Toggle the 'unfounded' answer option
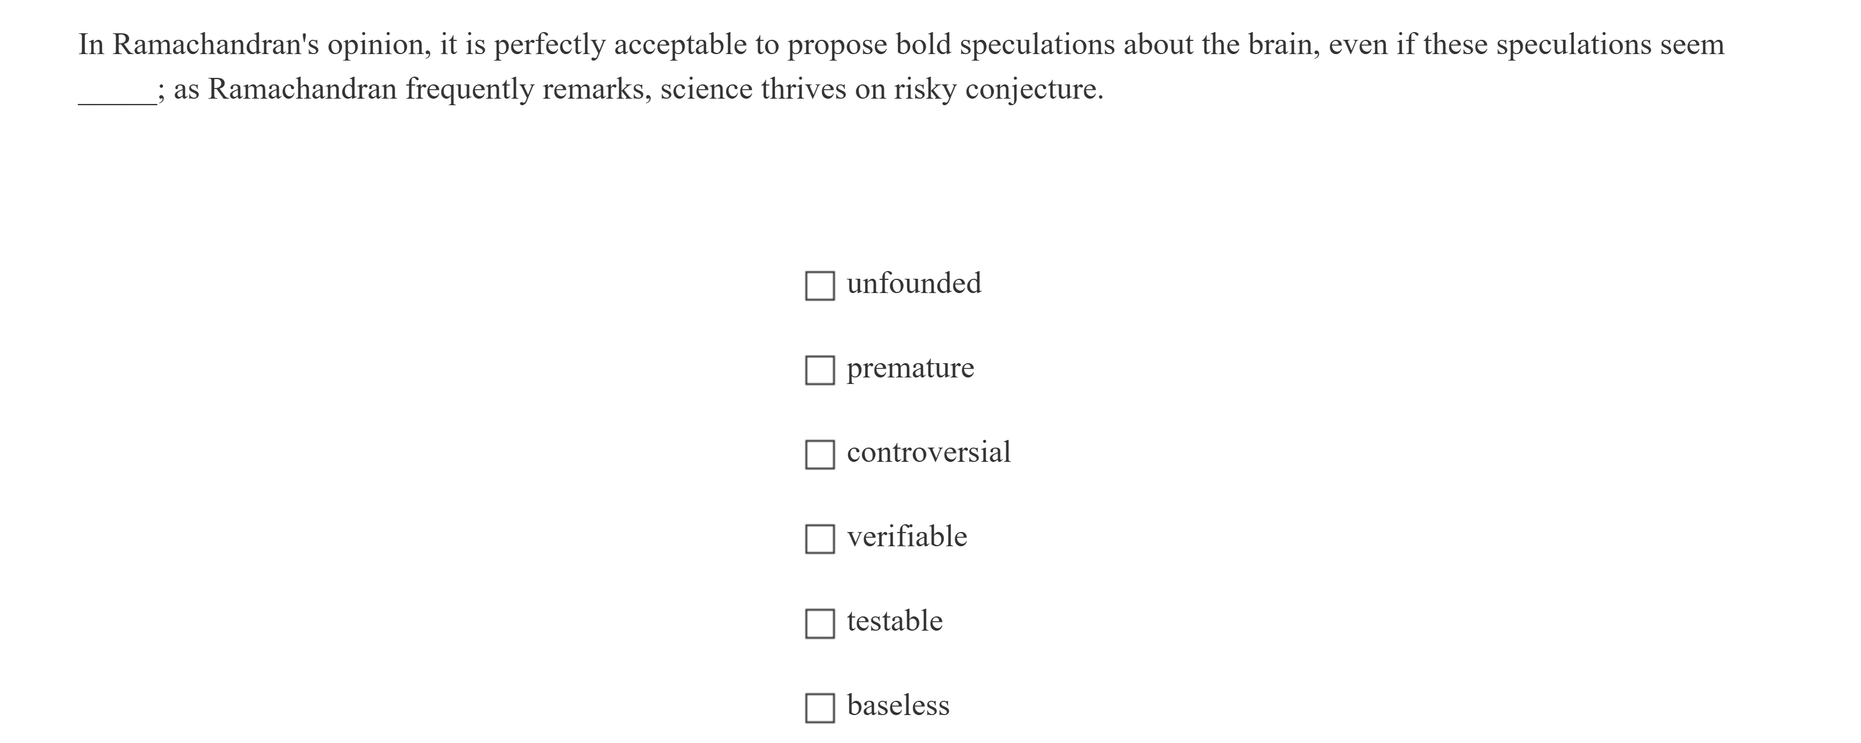The image size is (1861, 743). click(820, 285)
